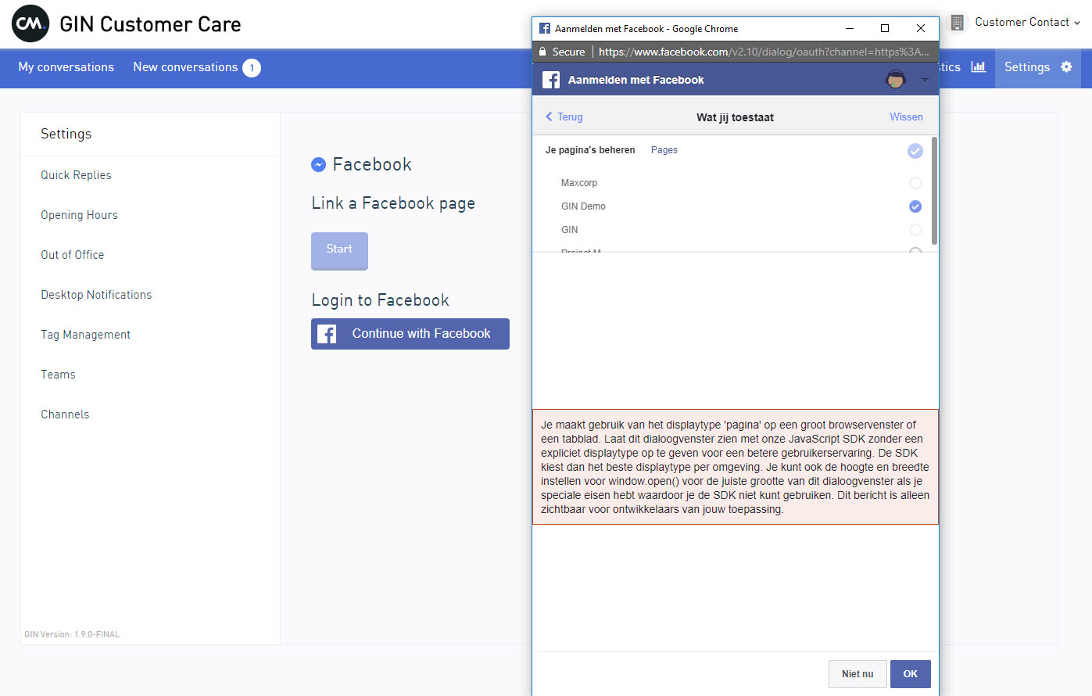Click the Secure padlock icon

[x=542, y=52]
